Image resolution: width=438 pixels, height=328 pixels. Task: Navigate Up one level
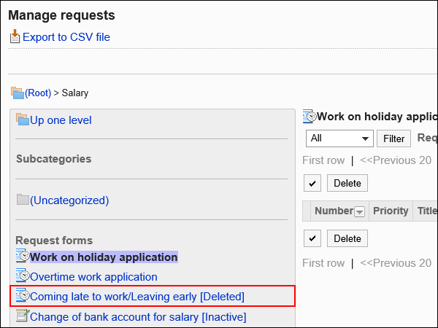point(61,120)
